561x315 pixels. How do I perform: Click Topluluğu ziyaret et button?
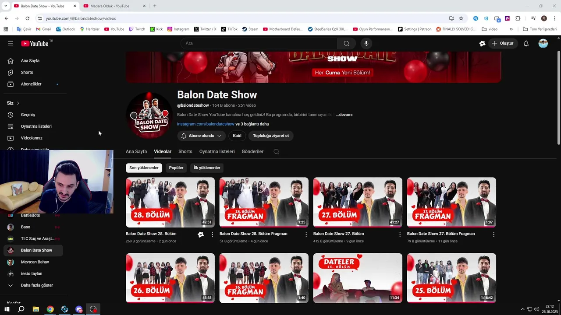271,136
